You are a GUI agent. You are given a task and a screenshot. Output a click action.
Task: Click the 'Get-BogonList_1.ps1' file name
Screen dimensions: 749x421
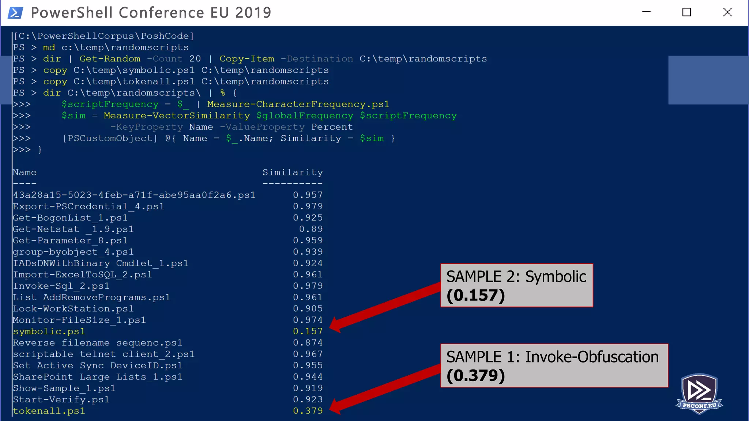(70, 218)
